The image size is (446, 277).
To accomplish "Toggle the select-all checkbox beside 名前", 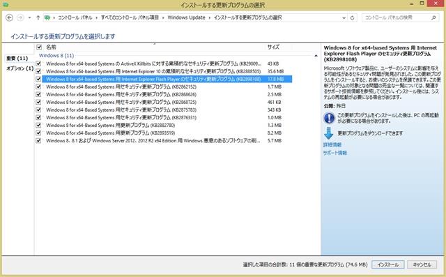I will pyautogui.click(x=39, y=47).
